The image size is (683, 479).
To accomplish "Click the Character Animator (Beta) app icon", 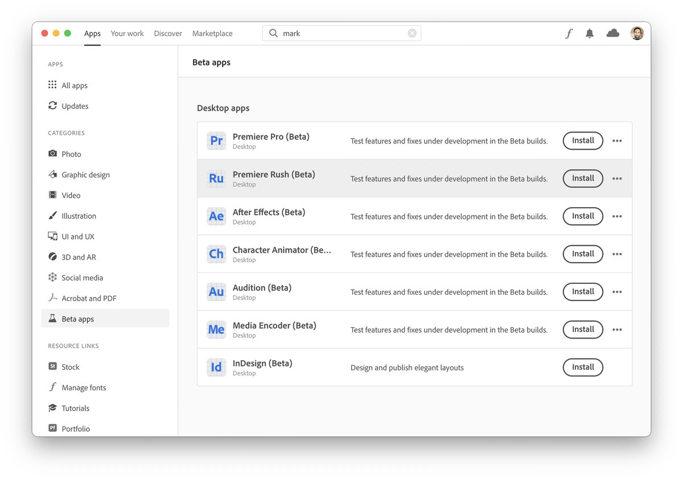I will (216, 254).
